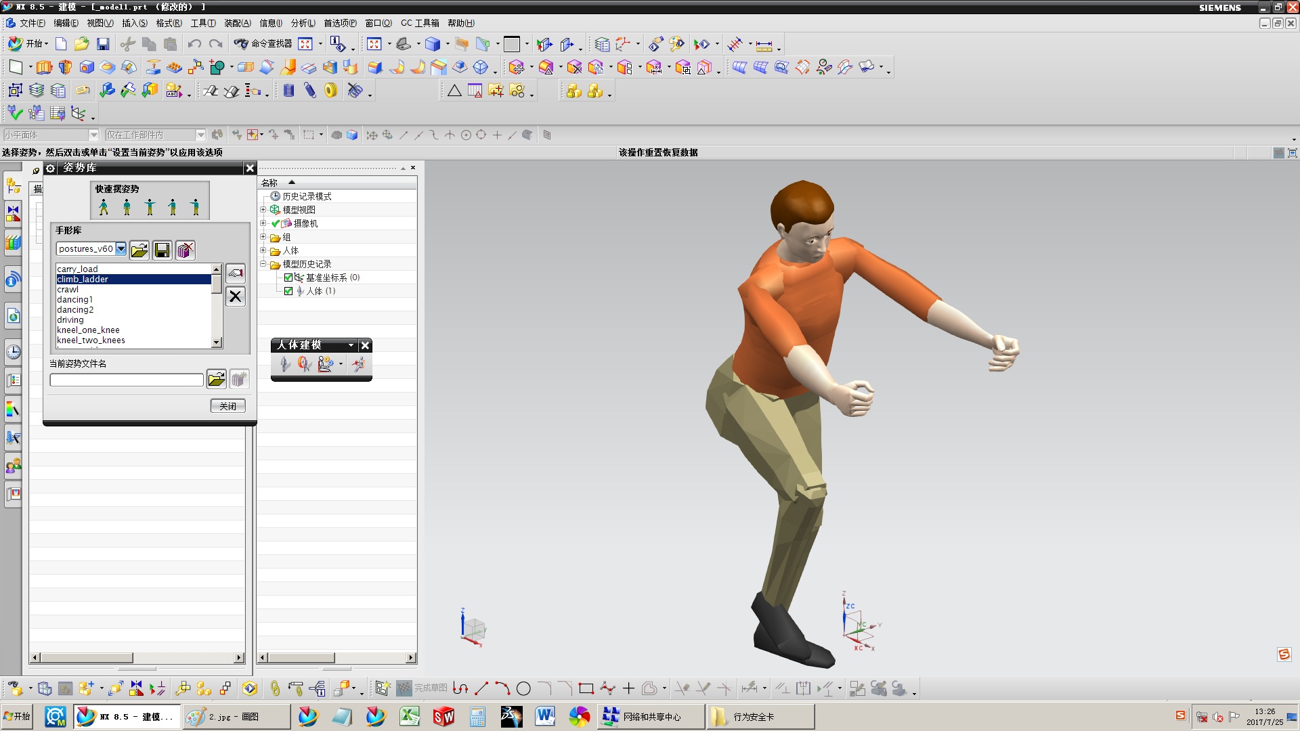Select the Revolve feature icon
Screen dimensions: 1300x731
pos(65,67)
